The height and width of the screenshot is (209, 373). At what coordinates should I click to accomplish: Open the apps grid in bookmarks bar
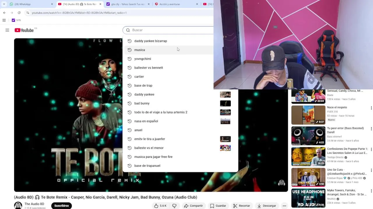click(4, 20)
